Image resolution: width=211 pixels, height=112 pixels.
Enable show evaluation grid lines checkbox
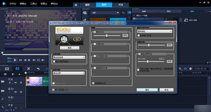[x=54, y=62]
